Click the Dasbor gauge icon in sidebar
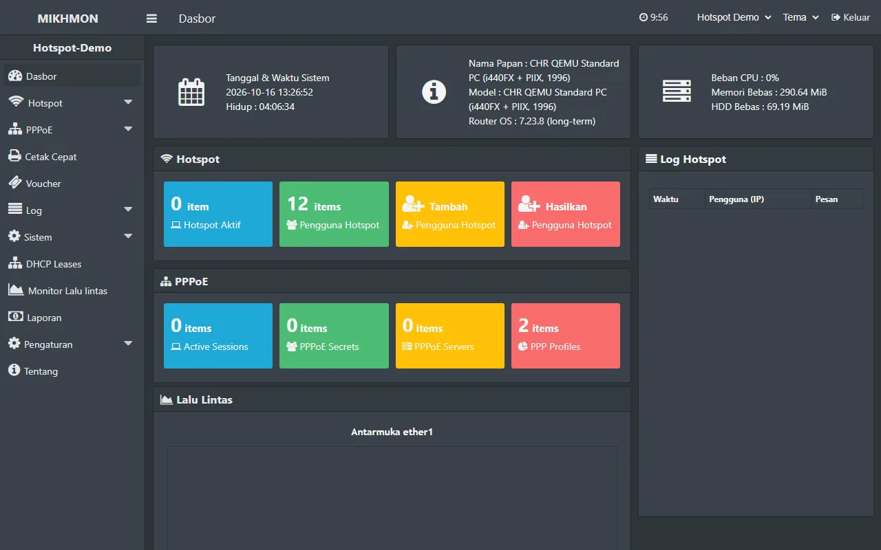Screen dimensions: 881x550 (x=15, y=76)
